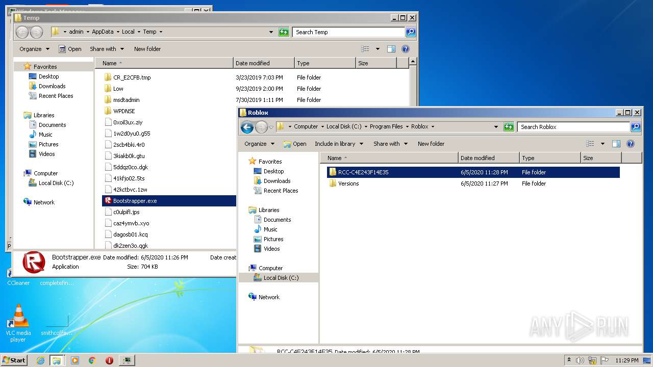Click Program Files breadcrumb in Roblox window

pos(386,126)
